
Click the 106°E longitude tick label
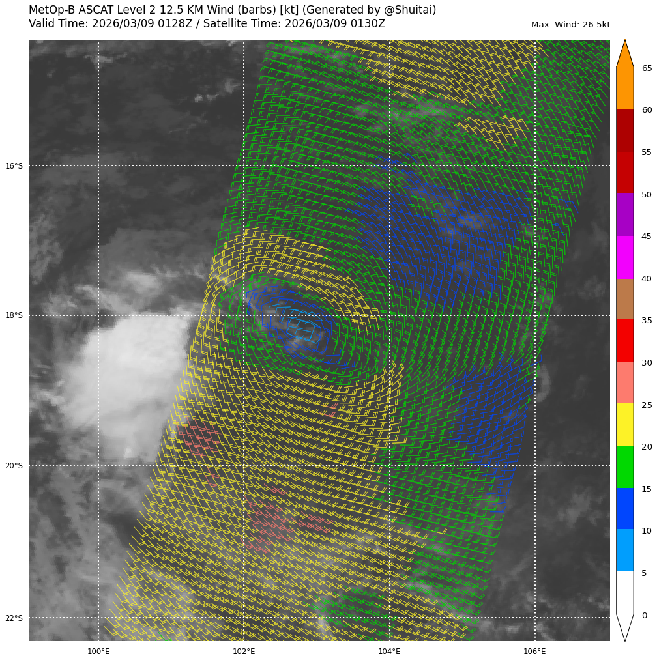point(534,651)
